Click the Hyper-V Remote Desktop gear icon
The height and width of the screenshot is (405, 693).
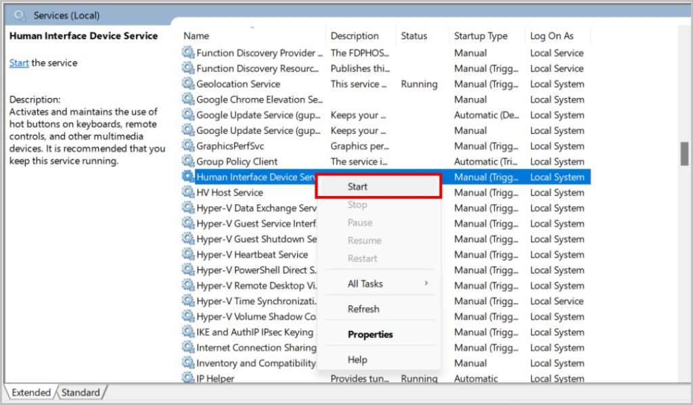[x=188, y=285]
